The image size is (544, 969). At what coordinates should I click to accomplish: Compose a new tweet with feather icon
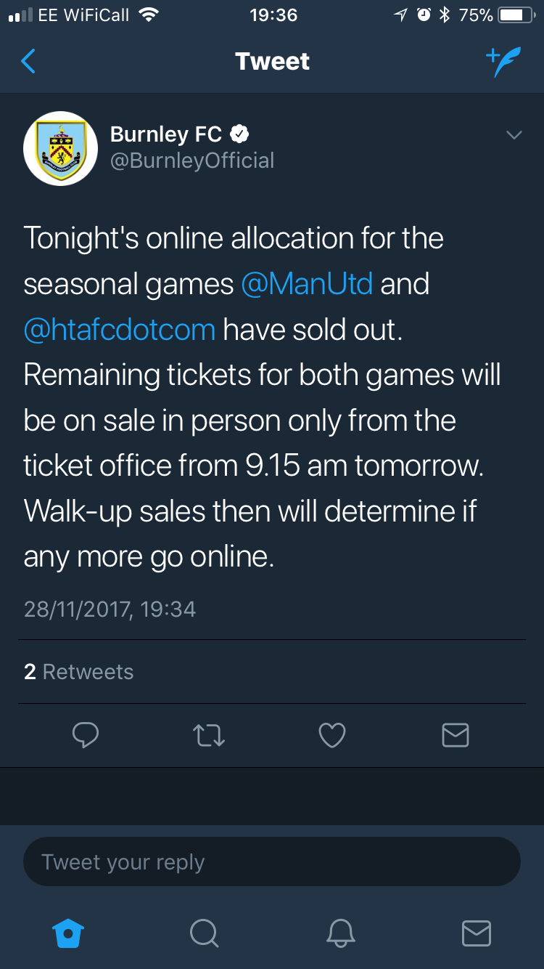(503, 62)
